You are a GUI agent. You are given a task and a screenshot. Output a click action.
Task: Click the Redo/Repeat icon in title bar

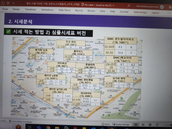[x=3, y=3]
